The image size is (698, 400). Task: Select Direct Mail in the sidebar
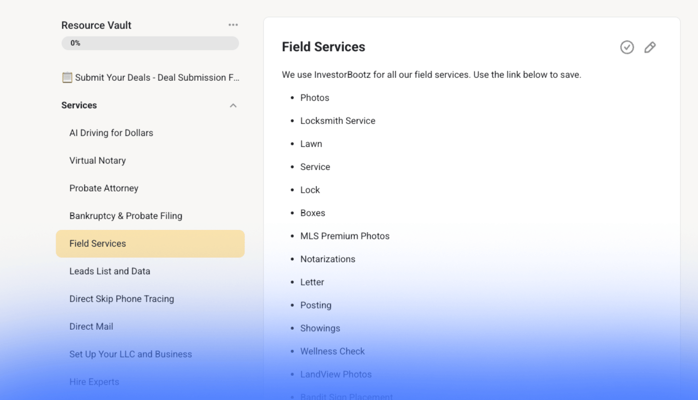pos(91,326)
